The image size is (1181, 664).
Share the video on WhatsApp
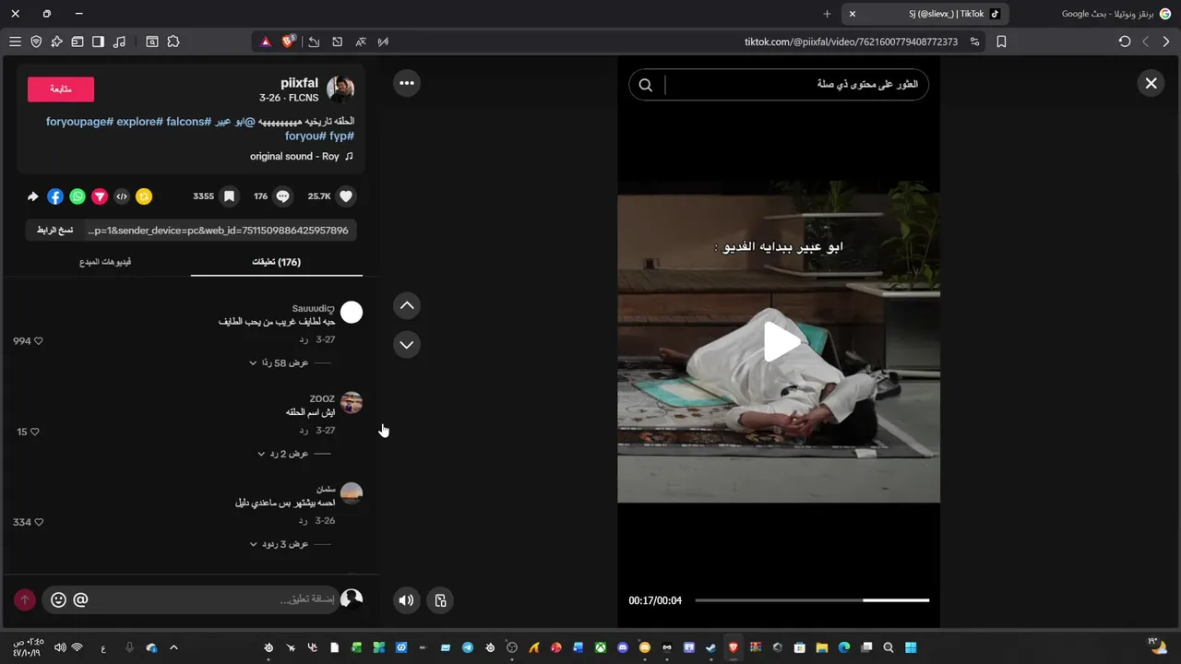pos(78,196)
